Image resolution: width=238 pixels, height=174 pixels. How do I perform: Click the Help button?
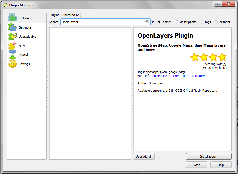point(221,165)
